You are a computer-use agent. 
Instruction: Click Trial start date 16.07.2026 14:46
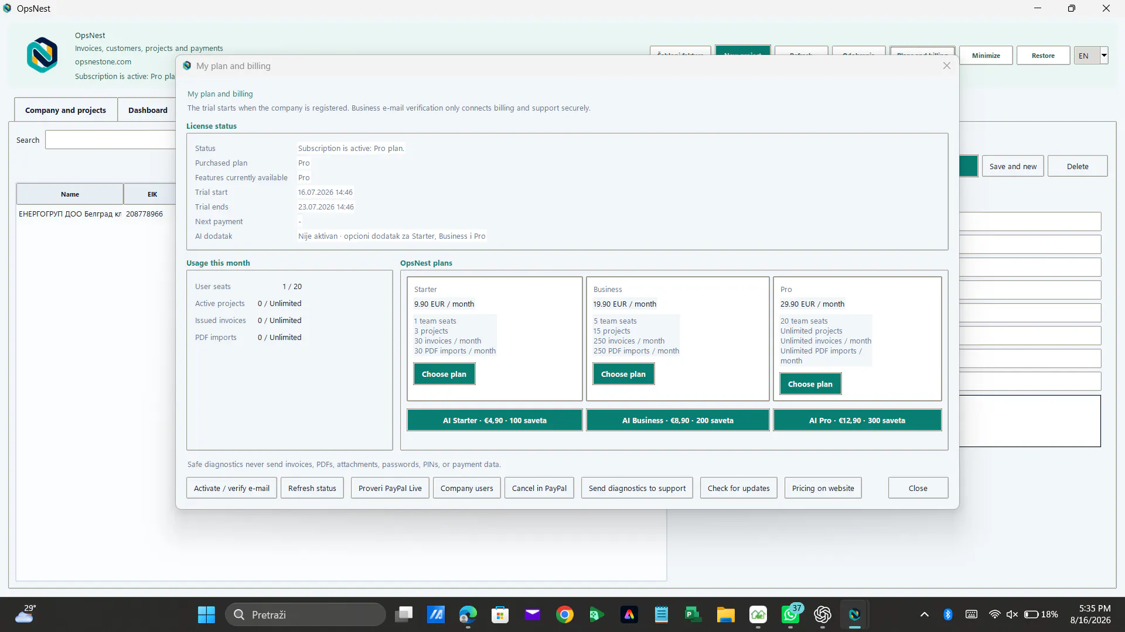[325, 193]
